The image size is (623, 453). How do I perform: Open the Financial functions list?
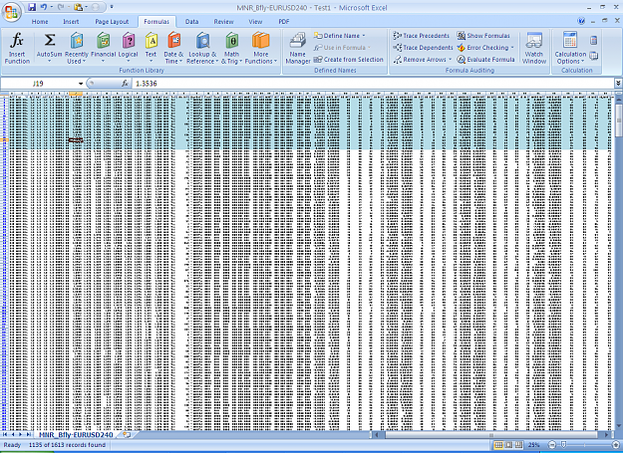pyautogui.click(x=103, y=48)
